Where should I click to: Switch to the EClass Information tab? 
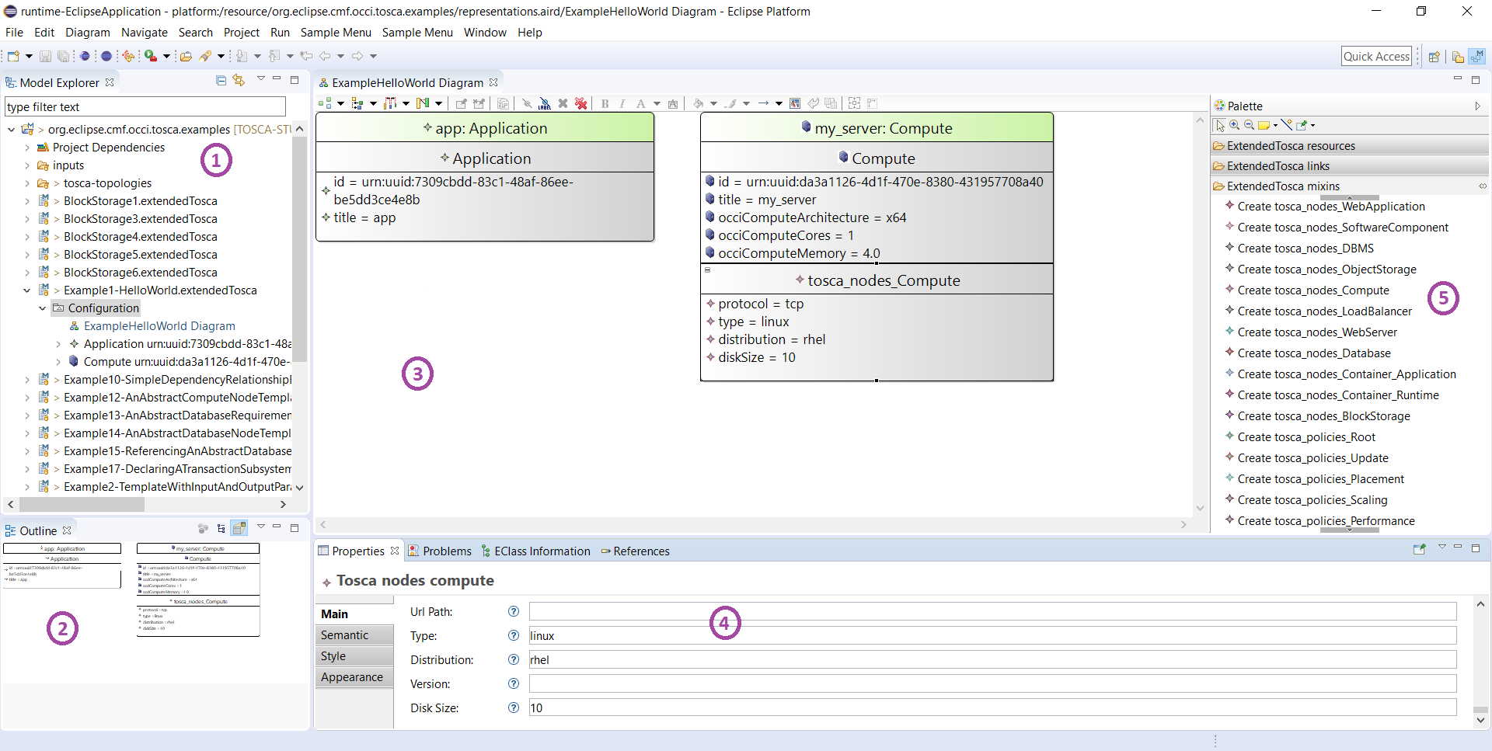pyautogui.click(x=542, y=551)
